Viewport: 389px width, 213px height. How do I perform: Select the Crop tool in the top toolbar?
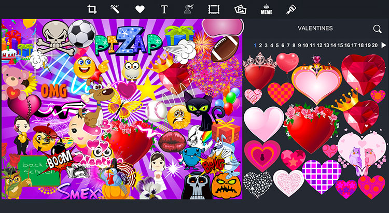[x=92, y=9]
